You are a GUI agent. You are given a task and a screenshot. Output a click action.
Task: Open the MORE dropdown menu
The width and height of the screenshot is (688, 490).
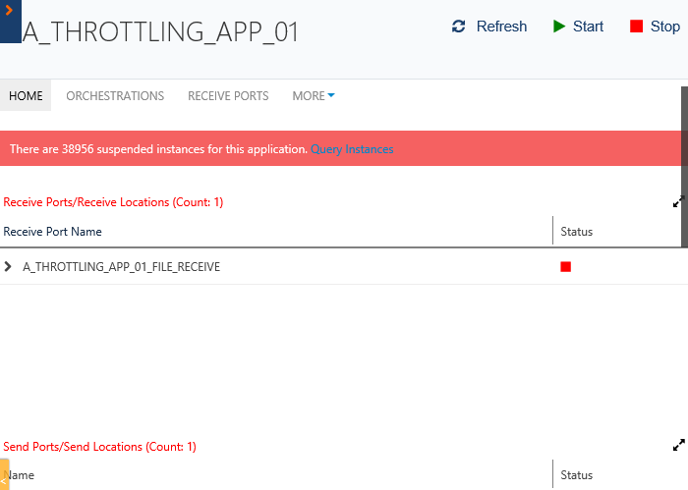pyautogui.click(x=313, y=96)
